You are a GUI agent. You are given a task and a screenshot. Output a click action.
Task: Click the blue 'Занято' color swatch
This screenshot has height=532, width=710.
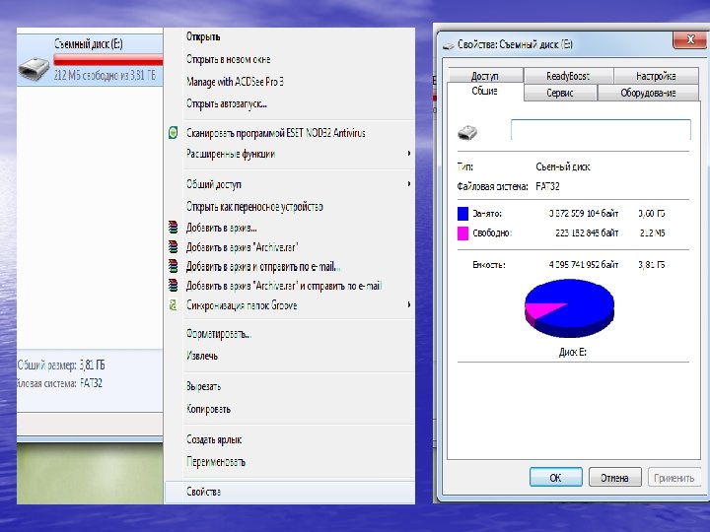[462, 213]
